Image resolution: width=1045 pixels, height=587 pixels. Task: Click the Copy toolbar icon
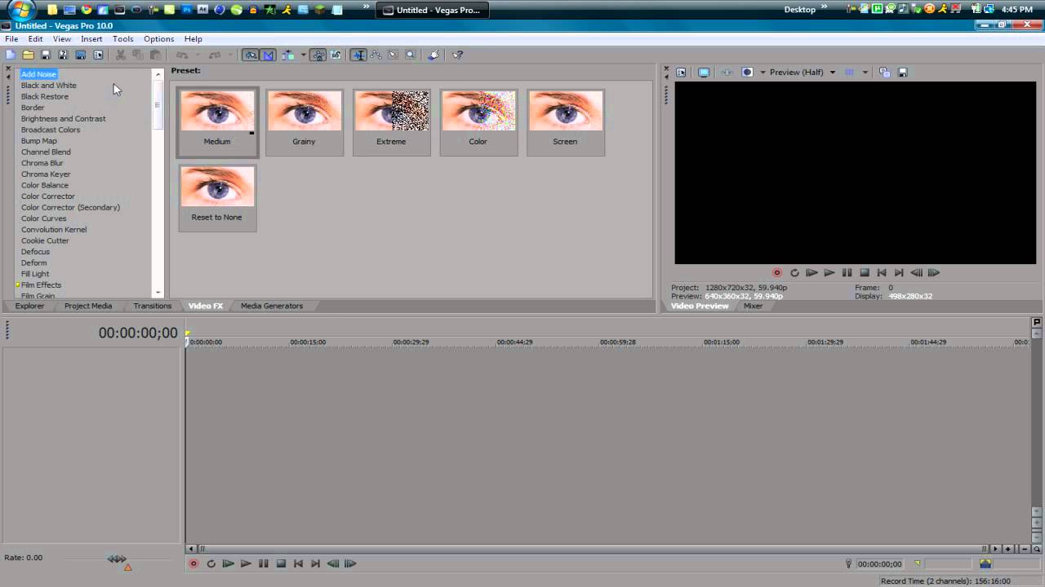137,55
